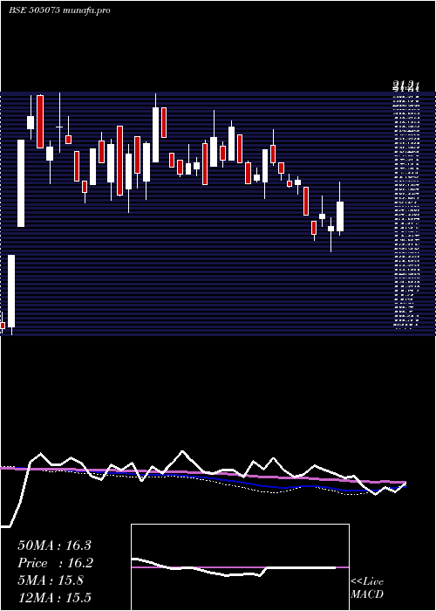Click the 'Price : 16.2' value
The image size is (436, 611).
(x=55, y=563)
